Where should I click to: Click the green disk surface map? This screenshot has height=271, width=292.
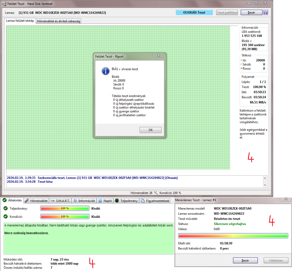(x=118, y=97)
